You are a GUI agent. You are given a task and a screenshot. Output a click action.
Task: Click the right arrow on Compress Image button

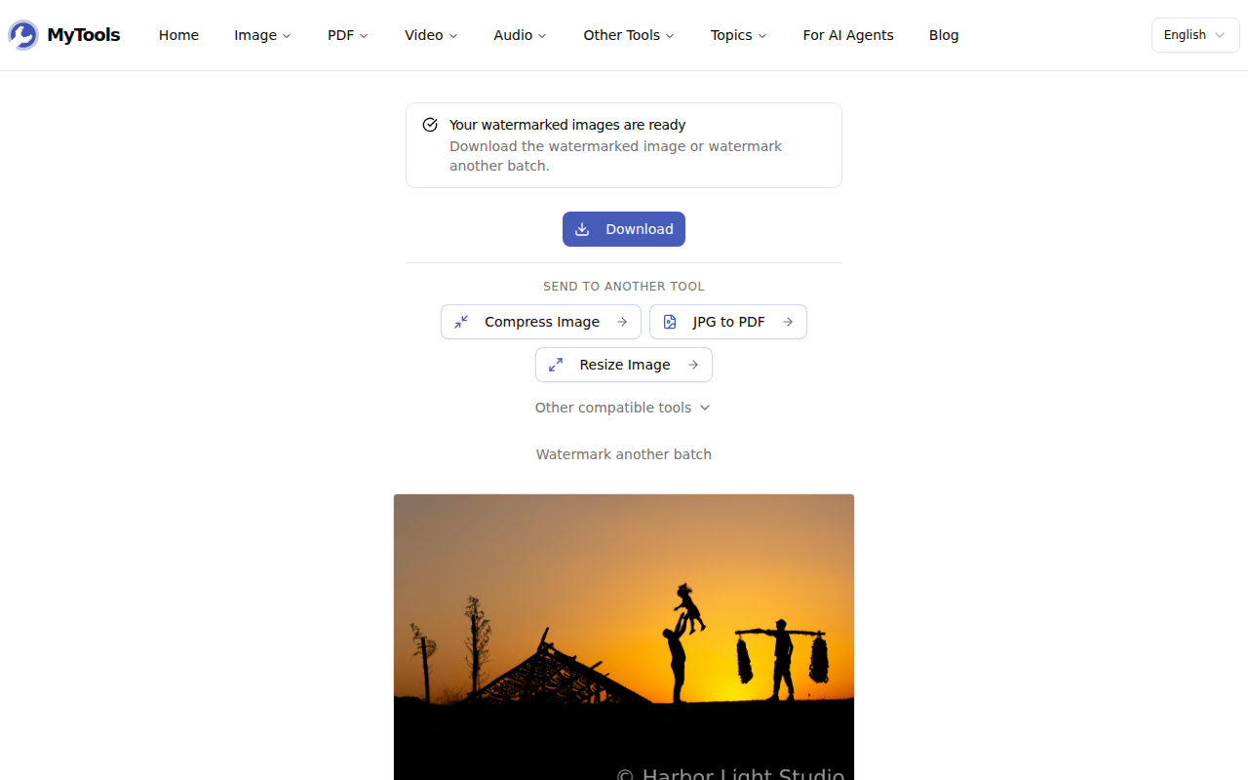tap(622, 322)
